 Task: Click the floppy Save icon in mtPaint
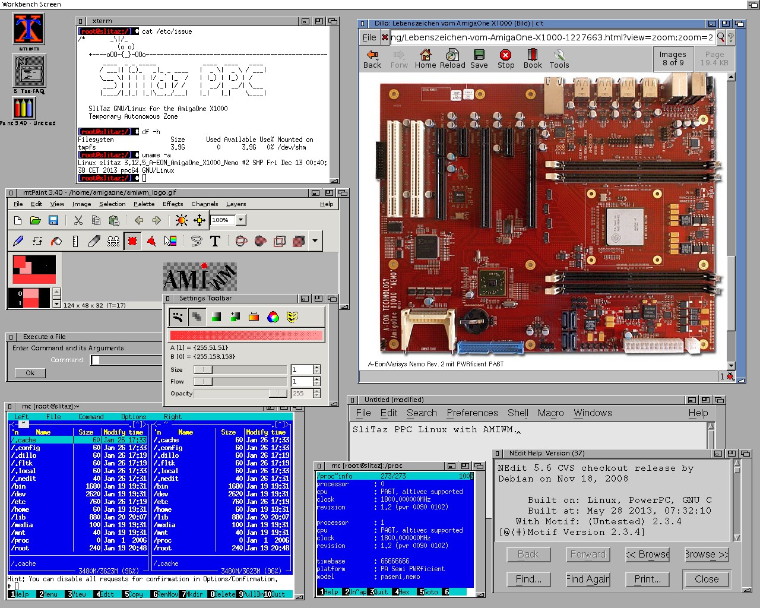[53, 220]
